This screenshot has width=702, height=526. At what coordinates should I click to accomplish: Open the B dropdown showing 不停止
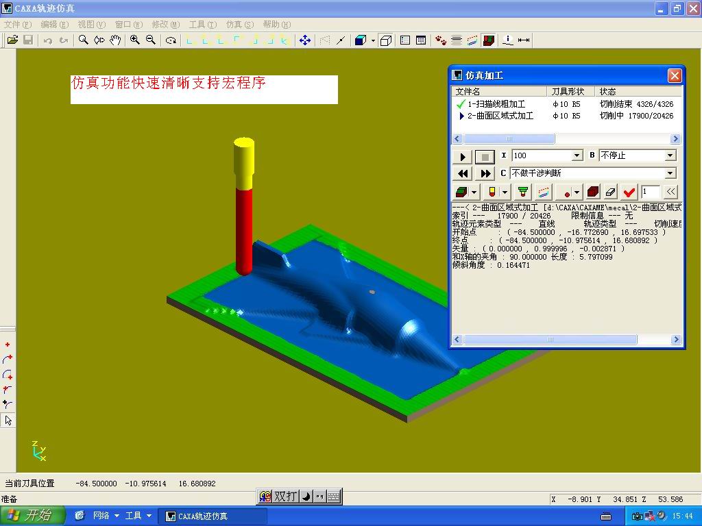click(670, 155)
